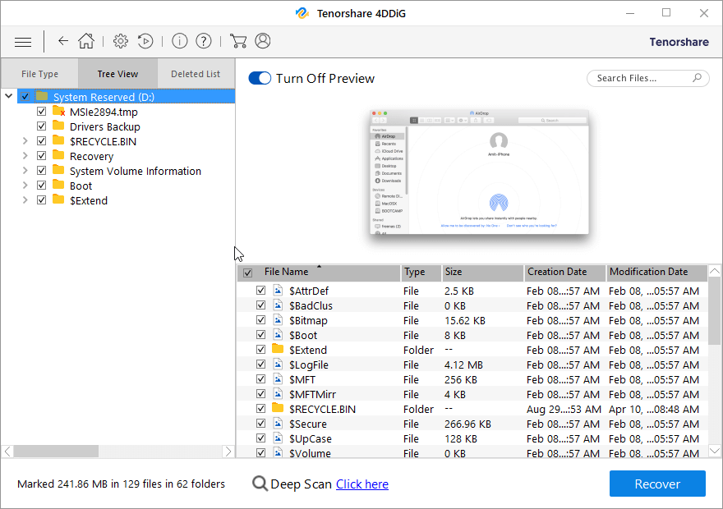723x509 pixels.
Task: Open the info icon
Action: (179, 41)
